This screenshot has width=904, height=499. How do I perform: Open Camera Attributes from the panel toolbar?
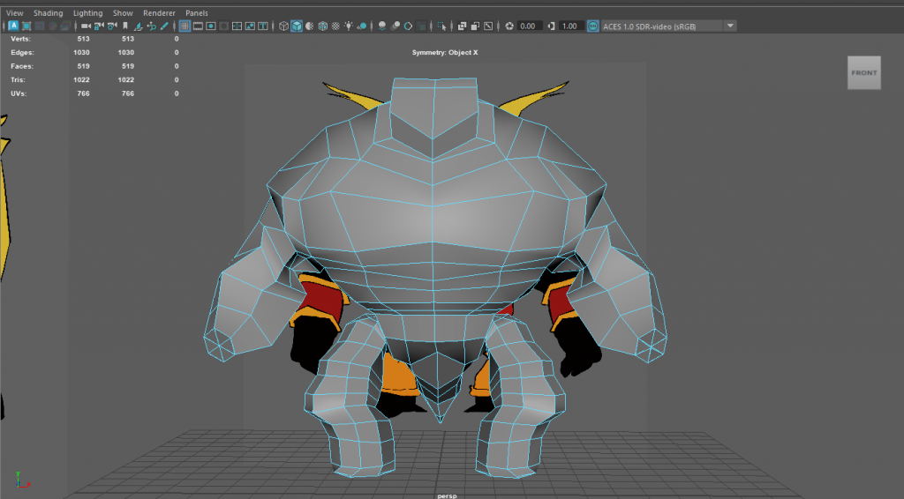[x=112, y=26]
